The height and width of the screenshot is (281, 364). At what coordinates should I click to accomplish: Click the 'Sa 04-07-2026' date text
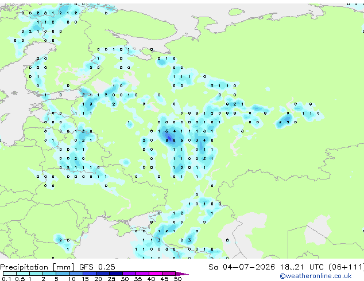[x=242, y=267]
